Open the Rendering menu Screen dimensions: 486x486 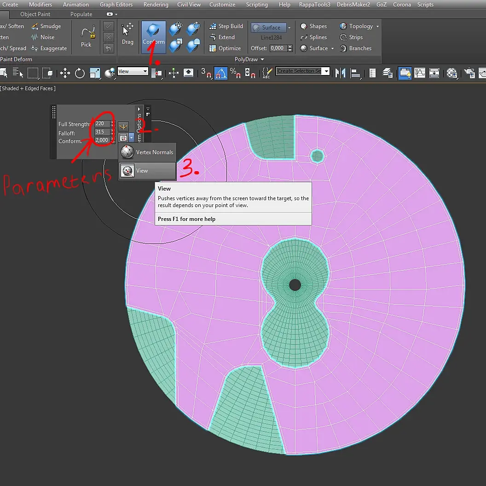coord(156,5)
